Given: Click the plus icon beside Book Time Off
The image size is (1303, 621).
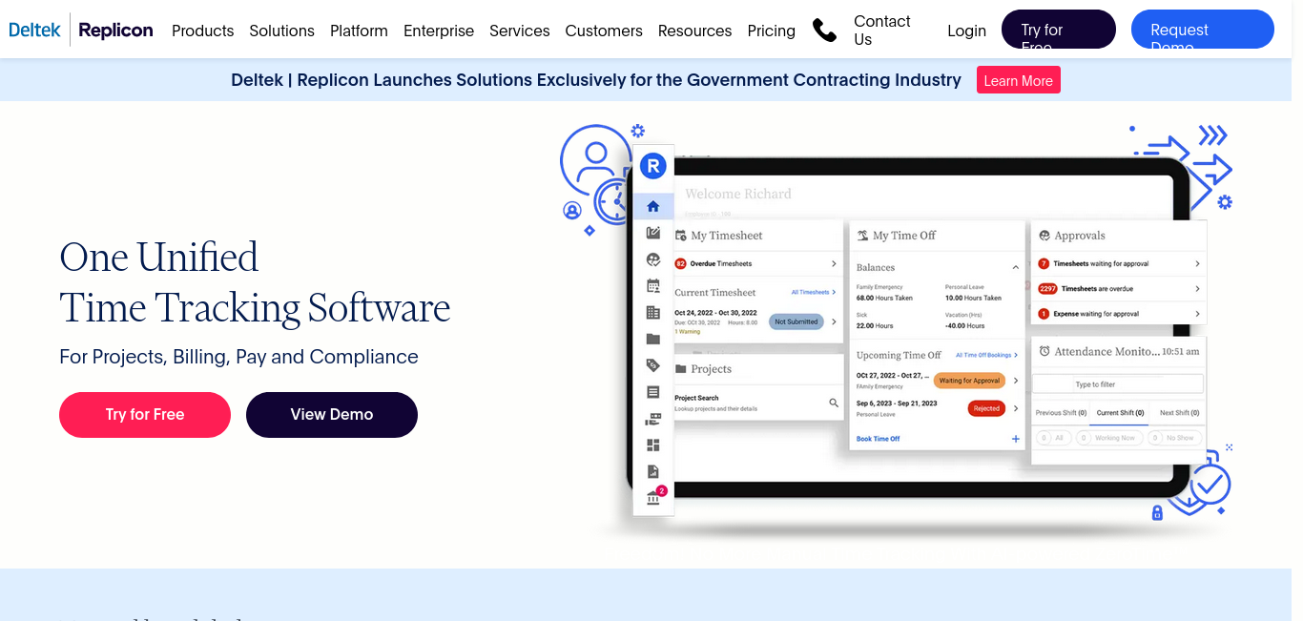Looking at the screenshot, I should coord(1016,439).
